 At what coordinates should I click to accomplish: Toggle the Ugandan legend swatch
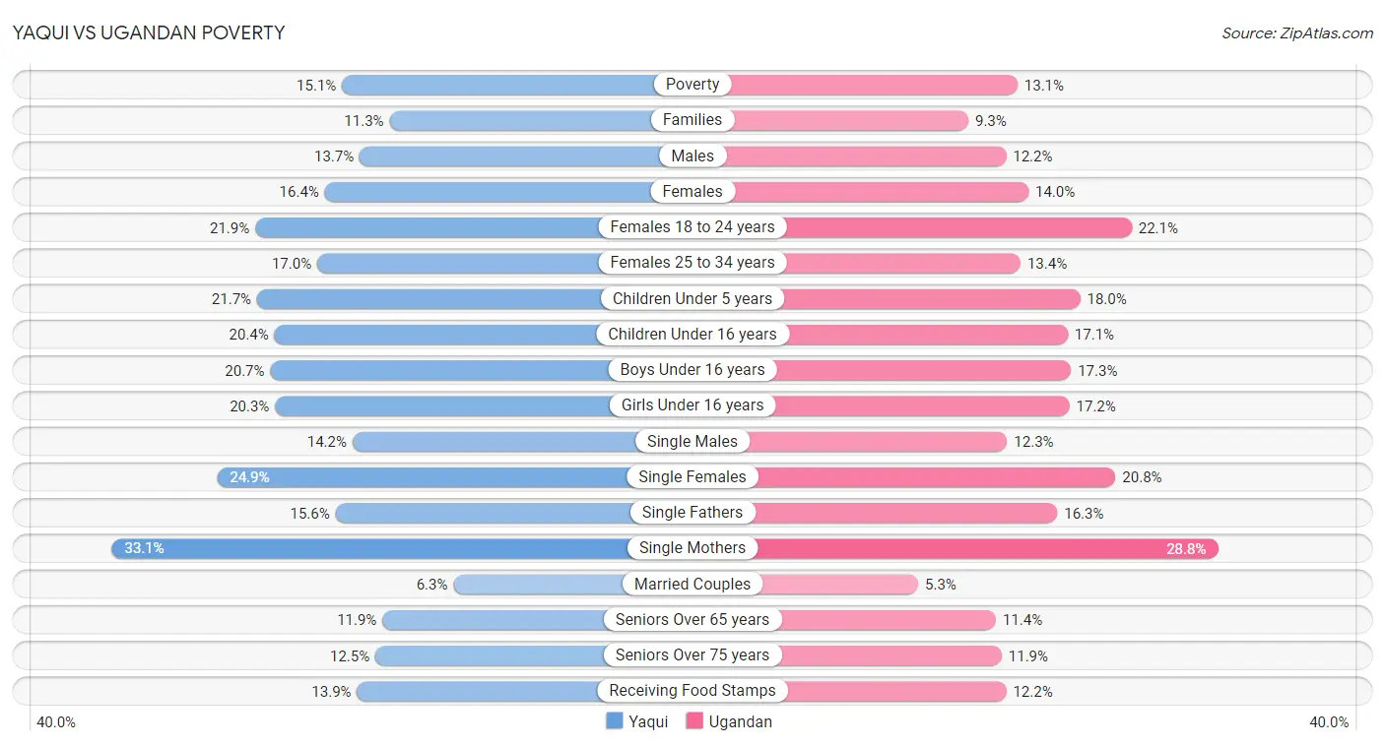click(x=694, y=721)
